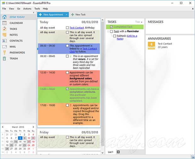Click the Click to follow link
Viewport: 195px width, 159px height.
point(72,52)
